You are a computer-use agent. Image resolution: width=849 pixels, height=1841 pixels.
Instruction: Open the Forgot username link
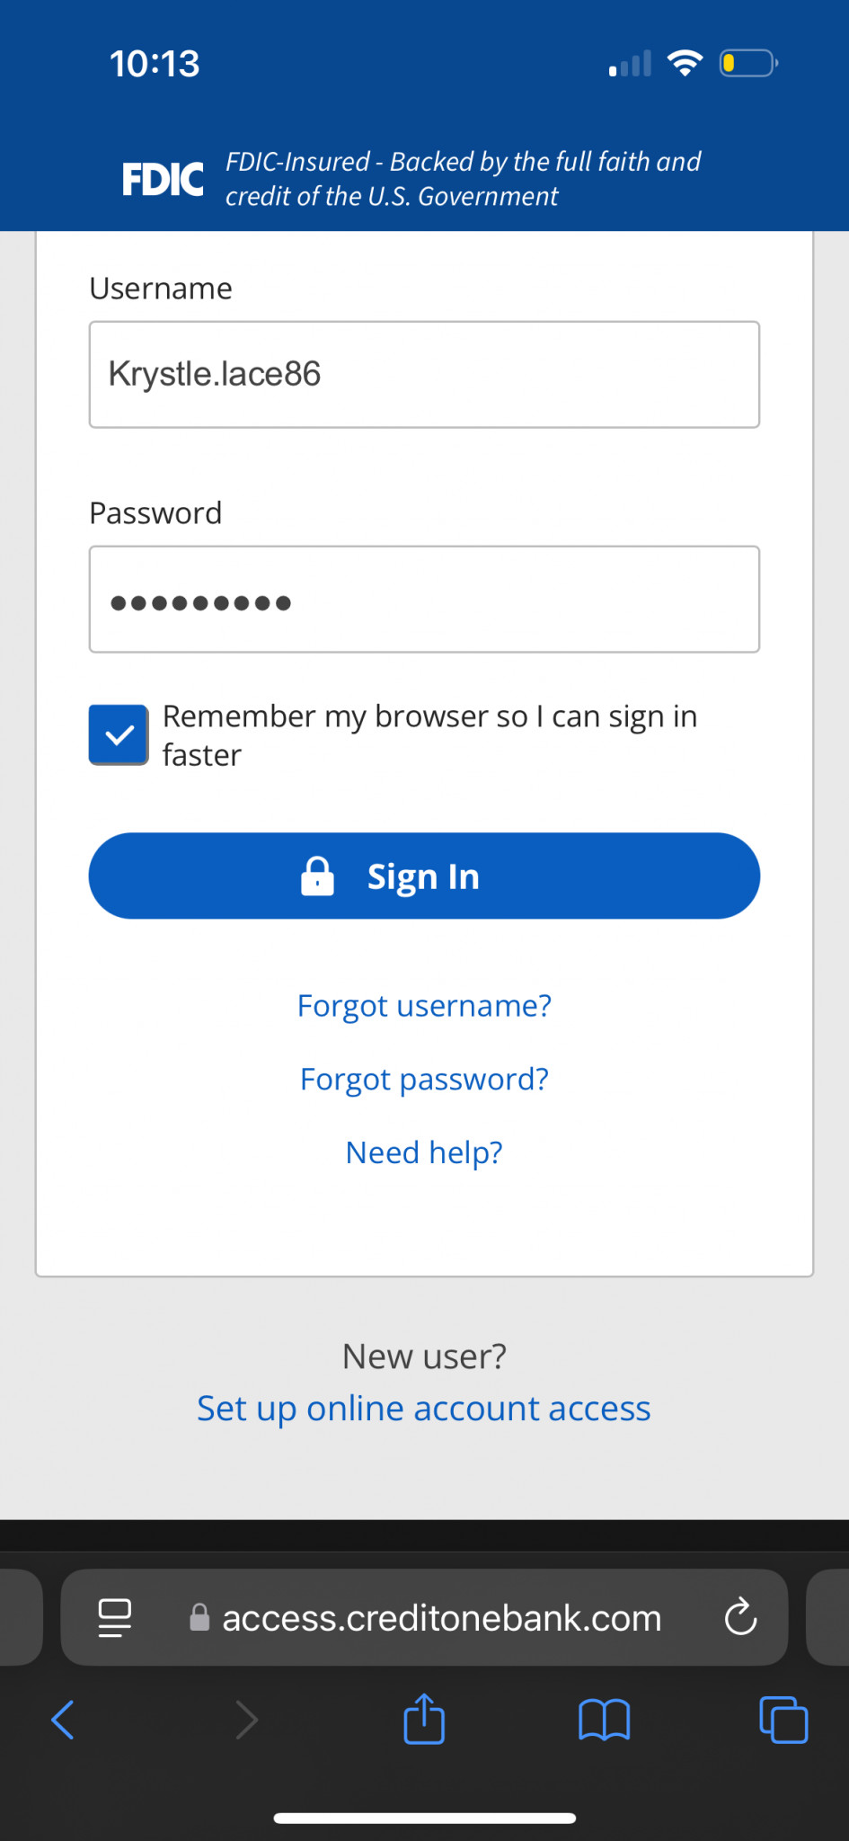coord(424,1005)
